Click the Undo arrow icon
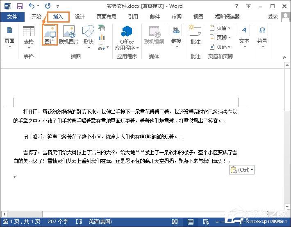The width and height of the screenshot is (291, 227). (x=32, y=6)
